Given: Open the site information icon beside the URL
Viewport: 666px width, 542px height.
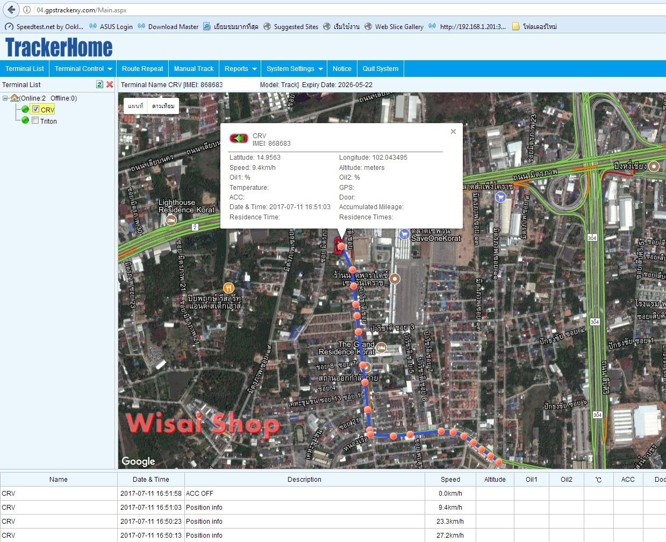Looking at the screenshot, I should [x=26, y=10].
